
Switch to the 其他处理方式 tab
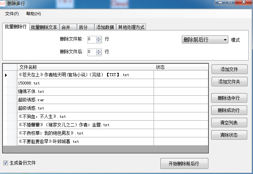(x=131, y=27)
